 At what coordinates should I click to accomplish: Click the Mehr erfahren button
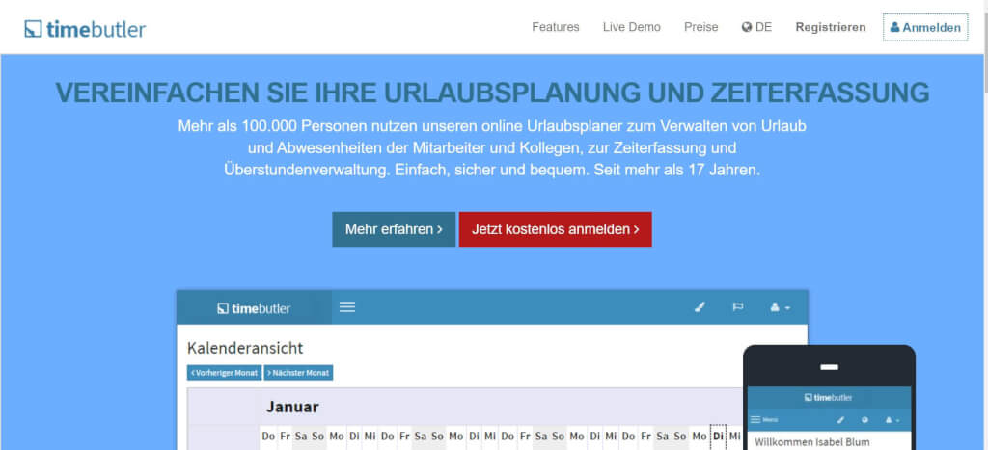pos(394,229)
